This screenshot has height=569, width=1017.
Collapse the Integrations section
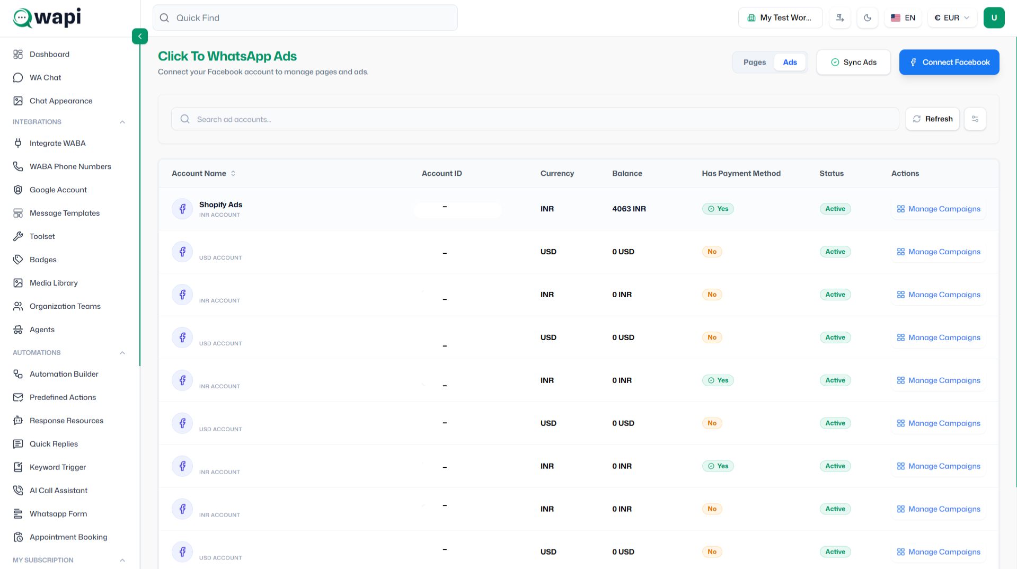pyautogui.click(x=122, y=122)
